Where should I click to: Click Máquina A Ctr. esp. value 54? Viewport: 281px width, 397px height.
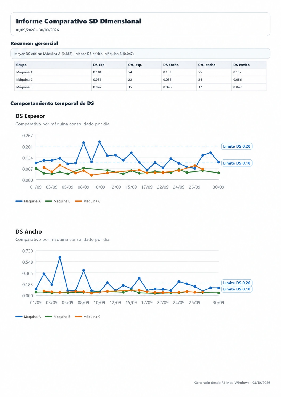click(130, 72)
